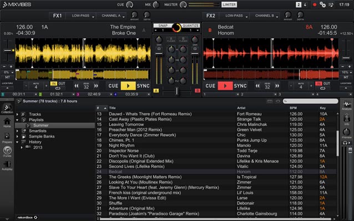Screen dimensions: 354x221
Task: Click the red record button in top bar
Action: [314, 5]
